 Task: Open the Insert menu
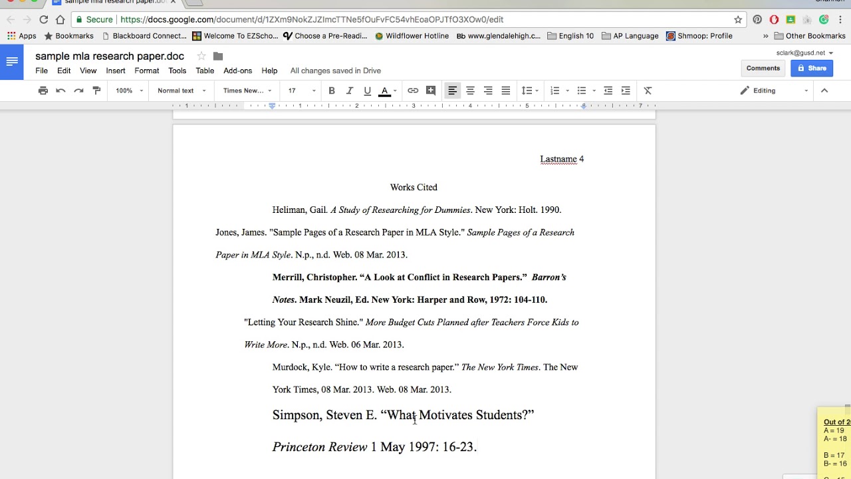click(x=116, y=71)
